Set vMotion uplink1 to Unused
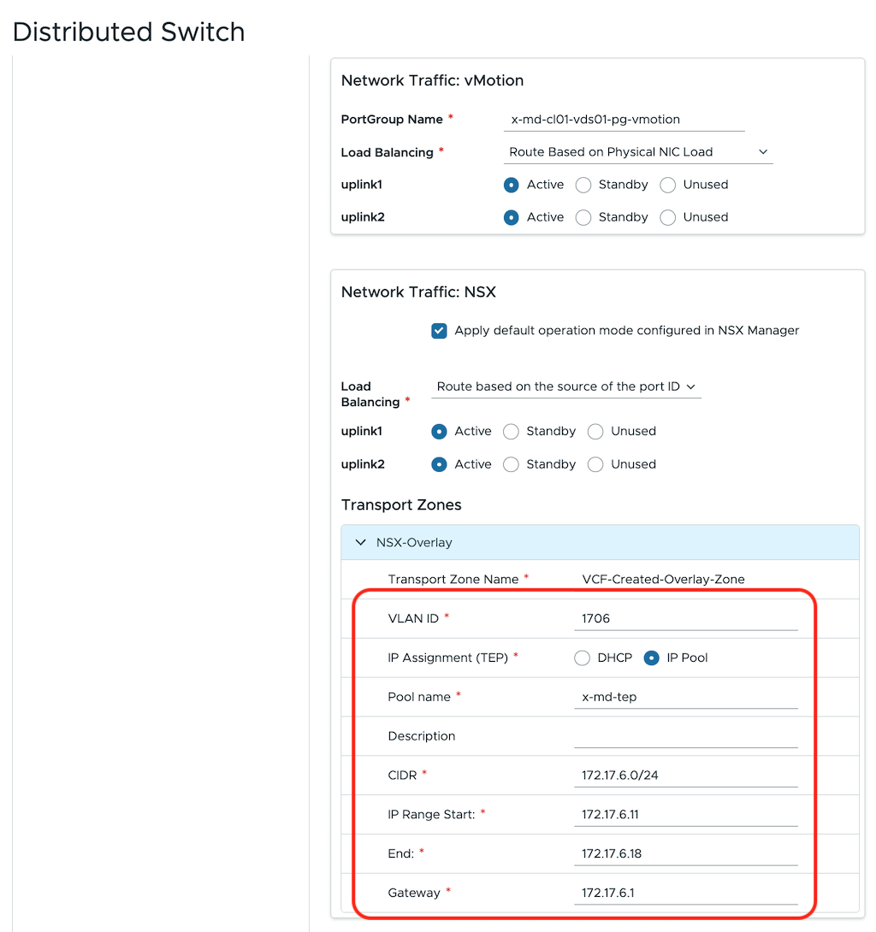The image size is (876, 932). (668, 185)
